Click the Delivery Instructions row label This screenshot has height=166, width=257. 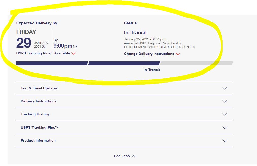click(x=39, y=101)
